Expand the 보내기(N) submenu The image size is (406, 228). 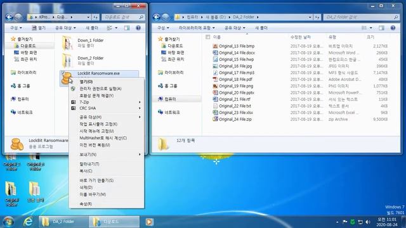[x=107, y=155]
